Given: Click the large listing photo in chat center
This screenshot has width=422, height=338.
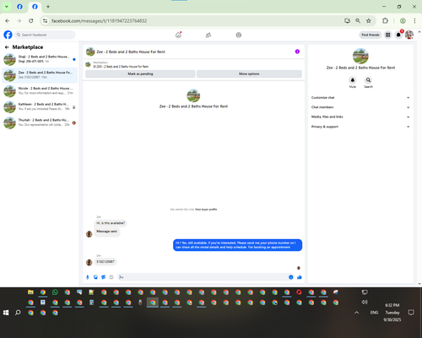Looking at the screenshot, I should [x=193, y=95].
